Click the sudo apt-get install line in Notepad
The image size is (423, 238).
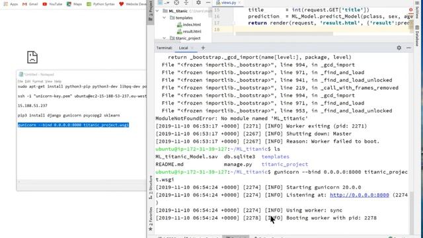click(82, 87)
